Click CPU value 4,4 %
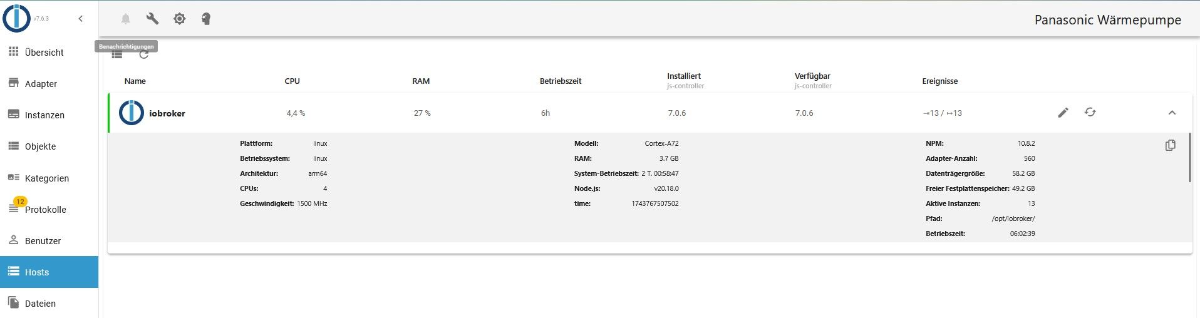 (296, 113)
